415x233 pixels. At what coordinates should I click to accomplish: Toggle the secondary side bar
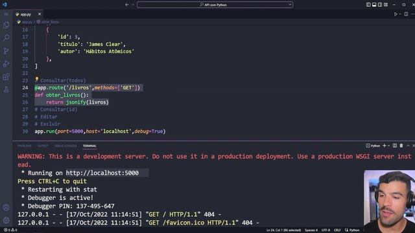(380, 5)
